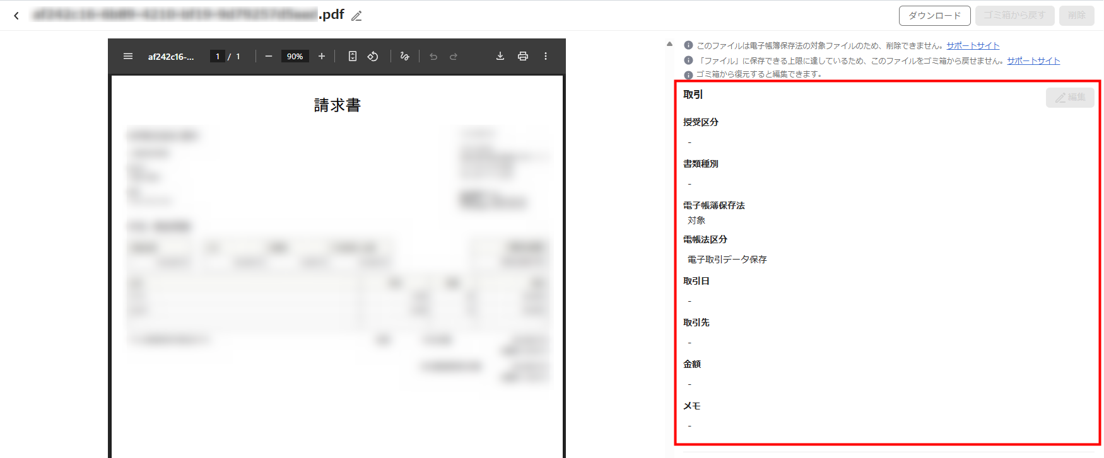Open サポートサイト link about deletion restriction

[x=973, y=45]
